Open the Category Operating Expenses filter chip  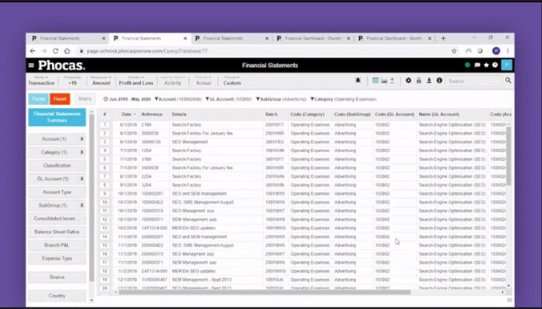(344, 100)
